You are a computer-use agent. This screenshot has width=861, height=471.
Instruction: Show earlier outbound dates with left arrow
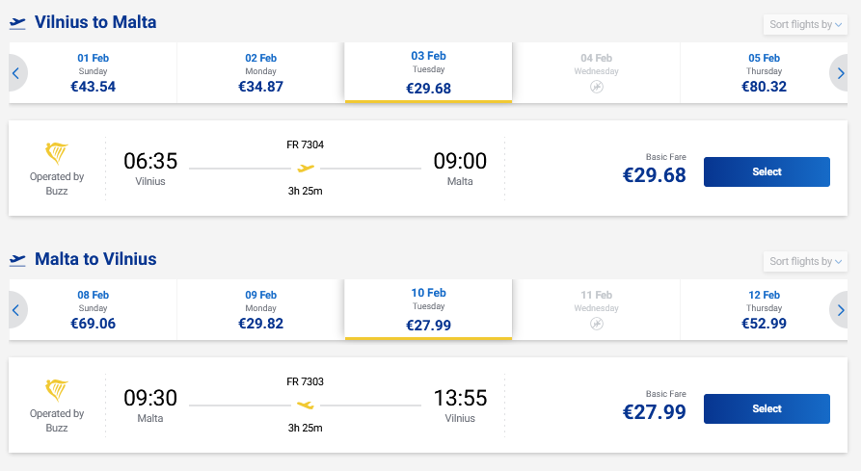(16, 72)
